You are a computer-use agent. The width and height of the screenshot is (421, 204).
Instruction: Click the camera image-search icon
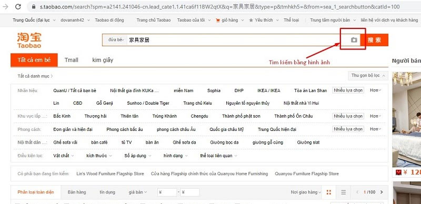click(354, 40)
